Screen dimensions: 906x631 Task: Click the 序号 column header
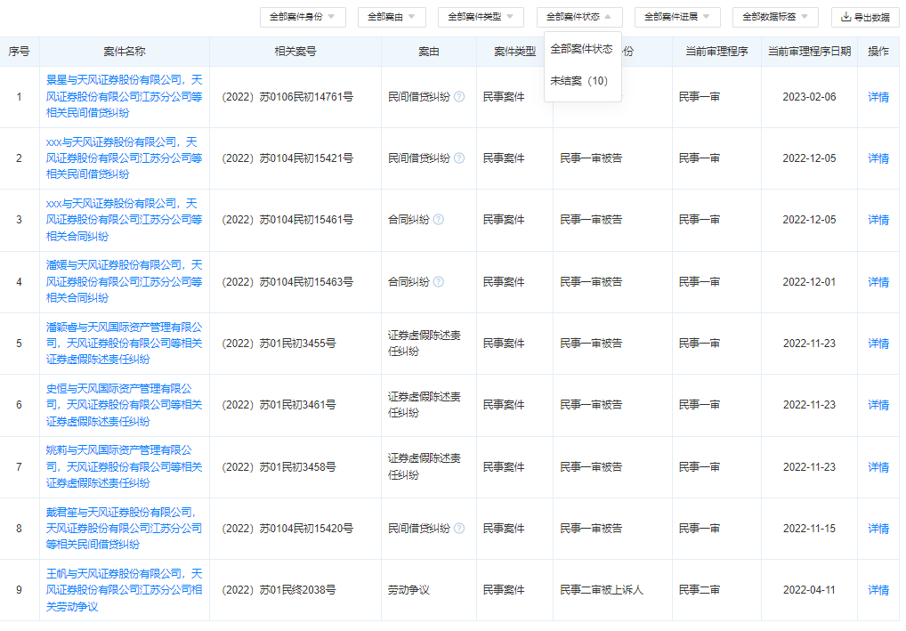[x=19, y=52]
